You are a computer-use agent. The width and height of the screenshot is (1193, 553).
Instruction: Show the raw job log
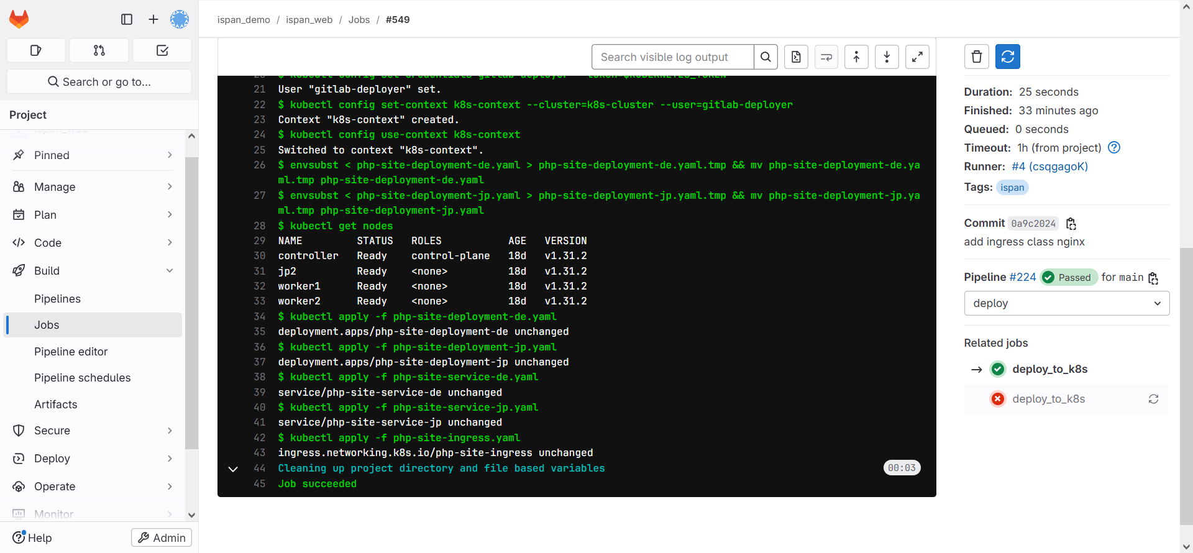point(796,57)
